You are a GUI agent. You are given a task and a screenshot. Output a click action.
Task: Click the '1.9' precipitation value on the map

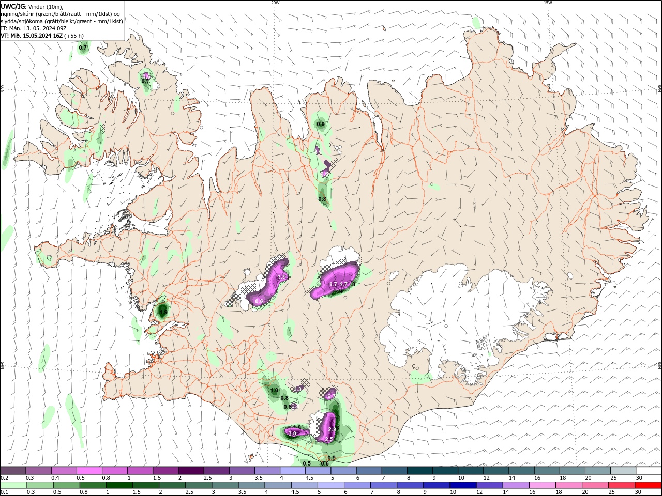click(x=163, y=312)
